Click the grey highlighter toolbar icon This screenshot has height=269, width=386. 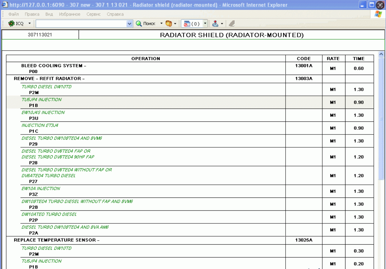[x=232, y=24]
